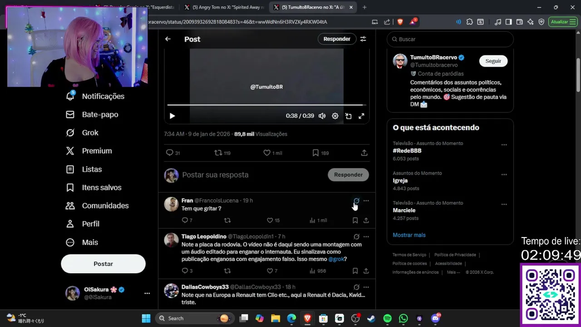The height and width of the screenshot is (327, 581).
Task: Open replies count 31 on main post
Action: tap(173, 153)
